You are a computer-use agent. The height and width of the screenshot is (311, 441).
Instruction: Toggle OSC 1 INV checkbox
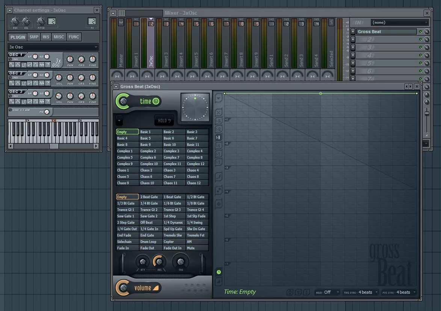pyautogui.click(x=10, y=59)
